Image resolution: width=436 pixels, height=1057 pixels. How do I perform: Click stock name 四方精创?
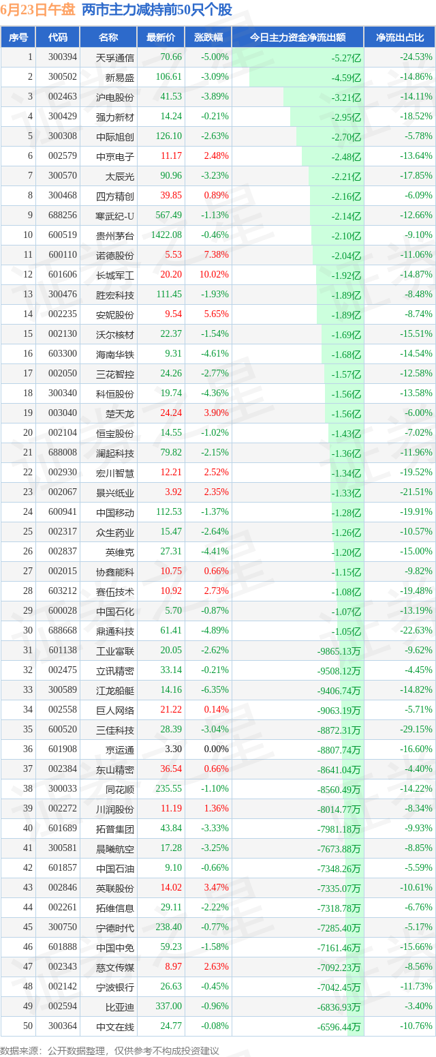coord(115,196)
